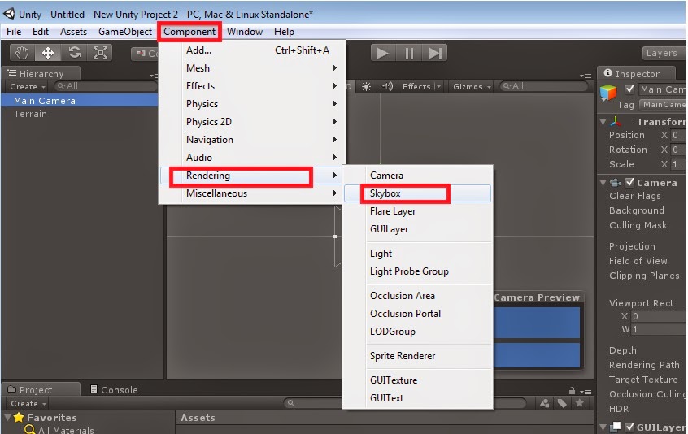Open the Edit menu
Screen dimensions: 688x434
coord(41,32)
